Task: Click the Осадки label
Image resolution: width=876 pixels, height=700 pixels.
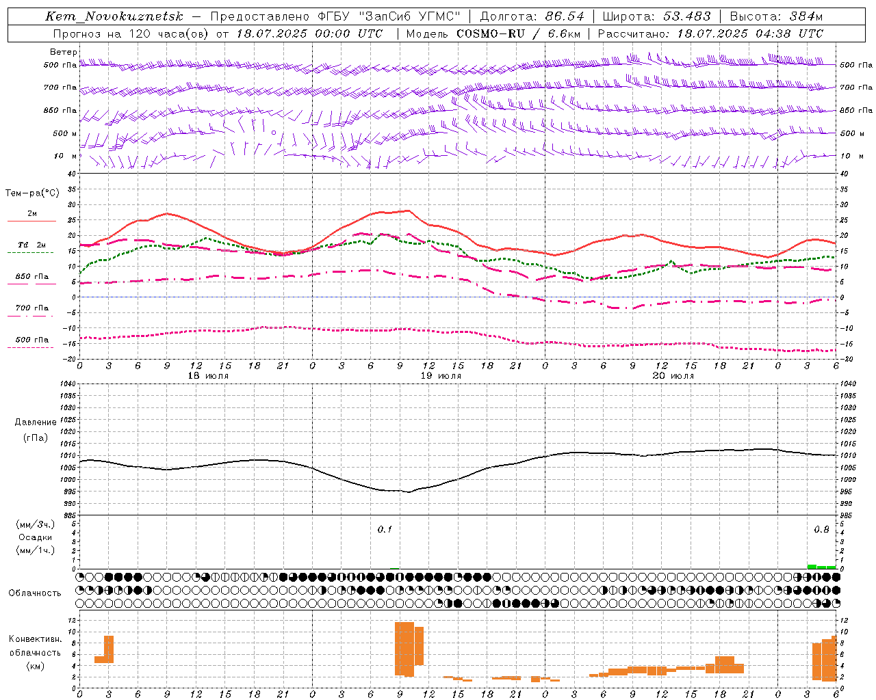Action: pos(36,537)
